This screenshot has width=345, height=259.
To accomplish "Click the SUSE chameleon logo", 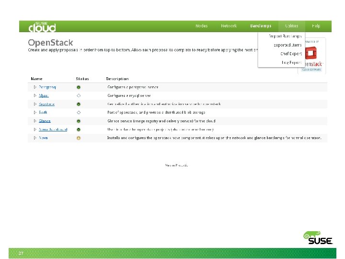I will point(318,238).
